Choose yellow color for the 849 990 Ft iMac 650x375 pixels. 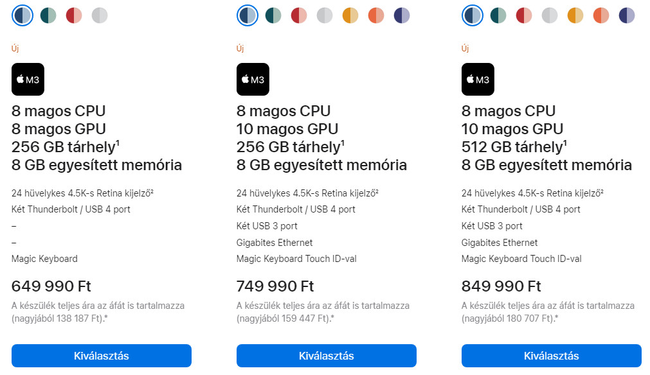(x=575, y=15)
